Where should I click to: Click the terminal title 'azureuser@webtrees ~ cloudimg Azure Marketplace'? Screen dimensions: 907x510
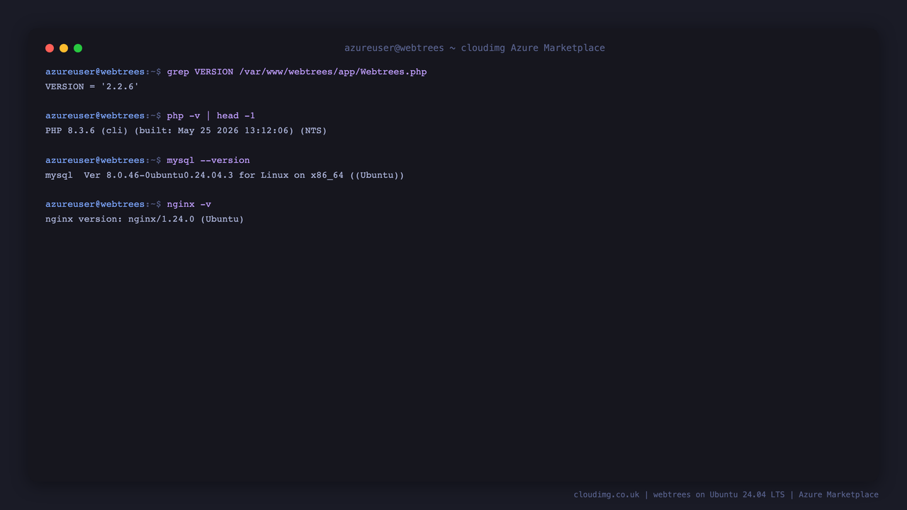(475, 48)
